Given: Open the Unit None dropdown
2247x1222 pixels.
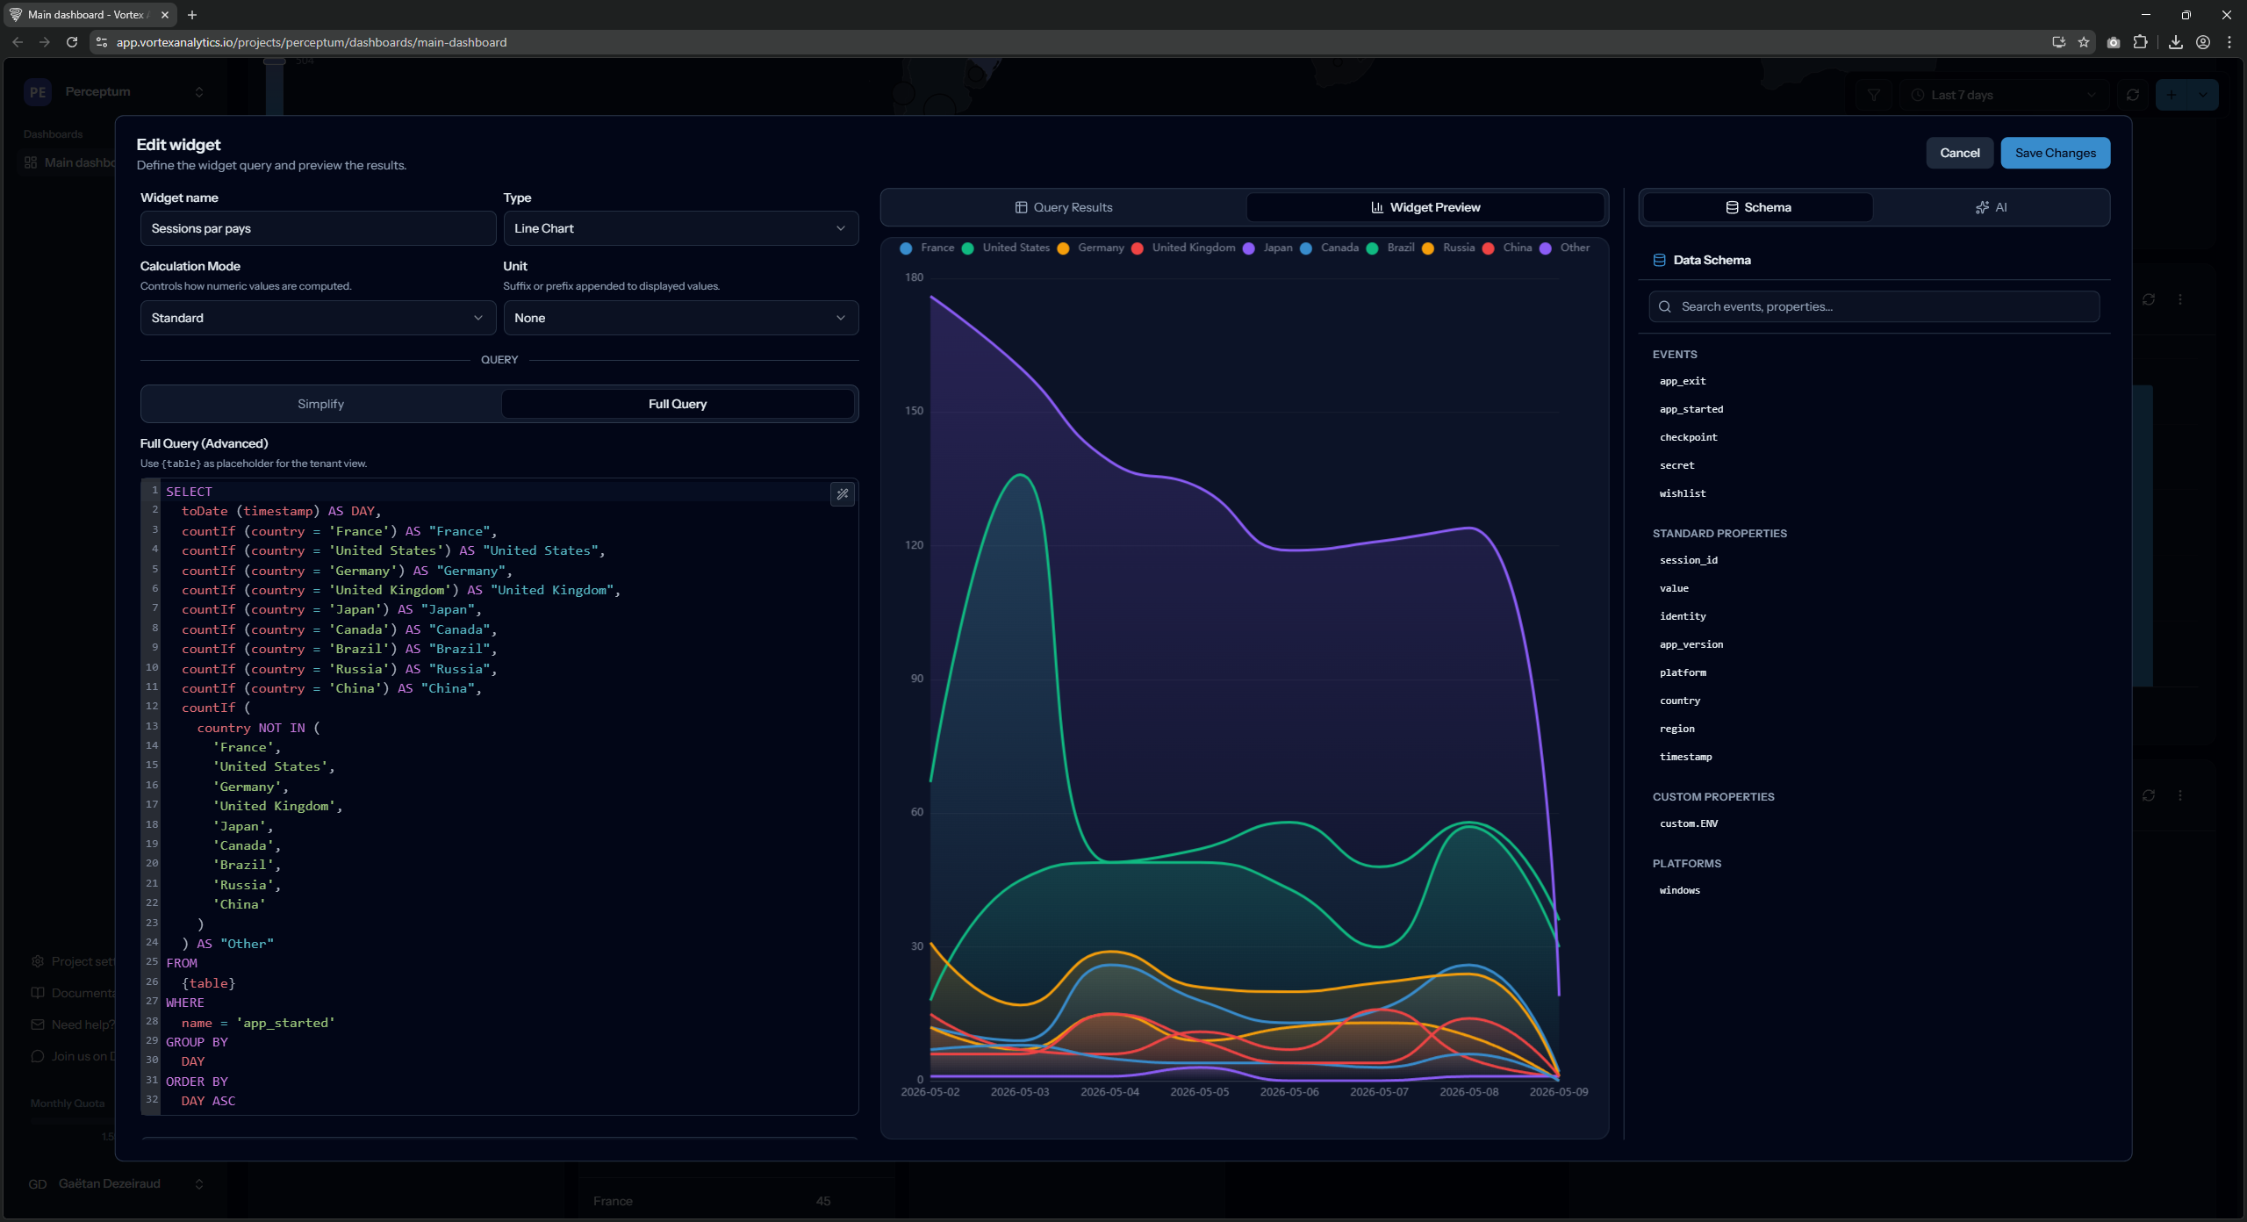Looking at the screenshot, I should tap(680, 318).
